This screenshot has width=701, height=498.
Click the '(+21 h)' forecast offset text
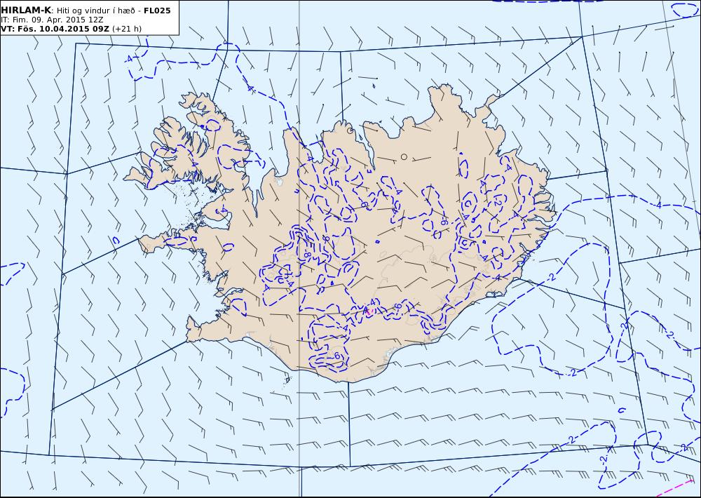pyautogui.click(x=126, y=29)
